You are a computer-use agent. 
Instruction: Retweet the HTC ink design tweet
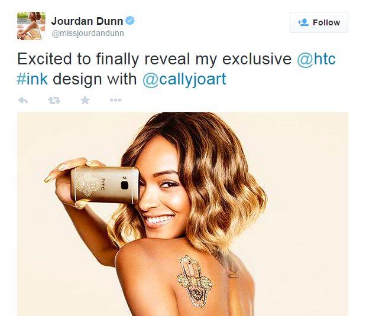click(x=54, y=100)
